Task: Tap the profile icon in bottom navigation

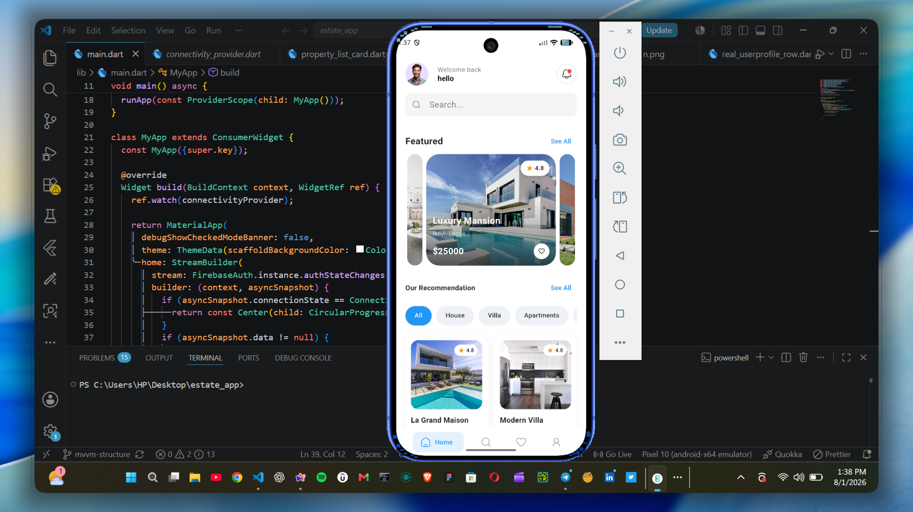Action: tap(556, 442)
